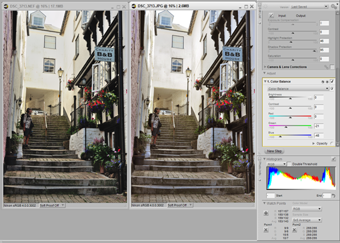
Task: Collapse the Watch Points section
Action: click(x=264, y=203)
